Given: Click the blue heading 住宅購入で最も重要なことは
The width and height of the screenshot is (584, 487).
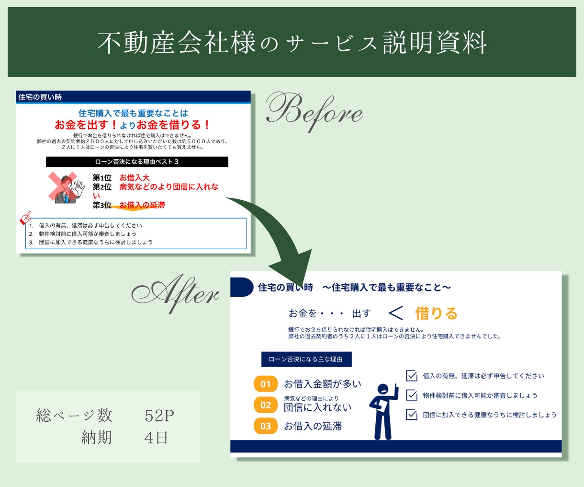Looking at the screenshot, I should coord(134,113).
